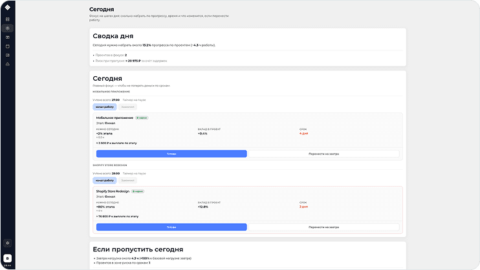Mark Мобильное приложение task as 'Готово'
480x270 pixels.
click(171, 154)
